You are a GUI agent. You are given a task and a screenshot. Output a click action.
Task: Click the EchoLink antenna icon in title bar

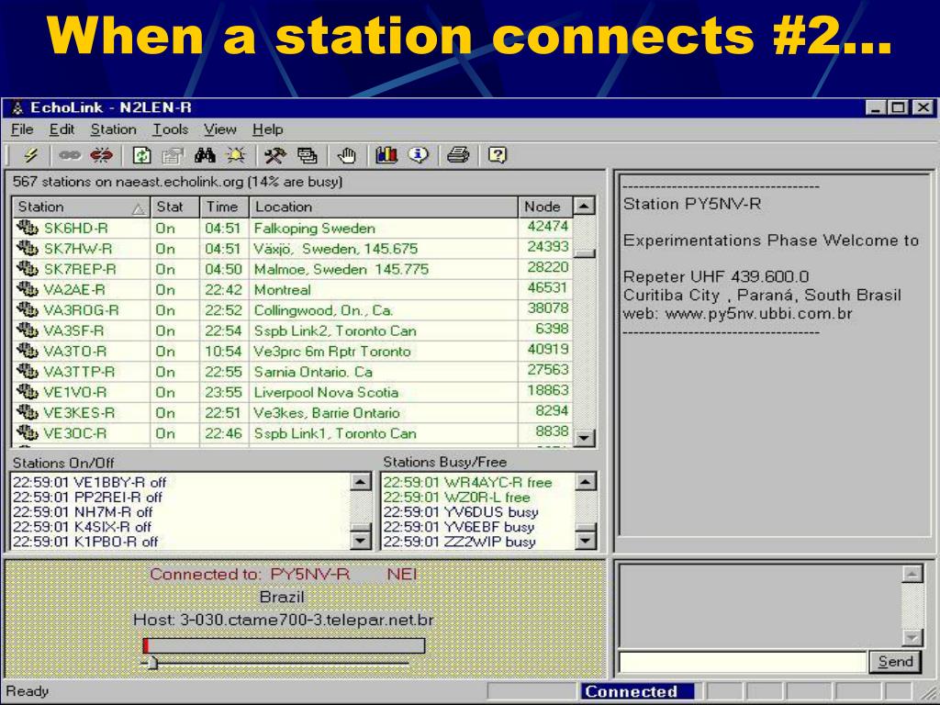pyautogui.click(x=18, y=108)
